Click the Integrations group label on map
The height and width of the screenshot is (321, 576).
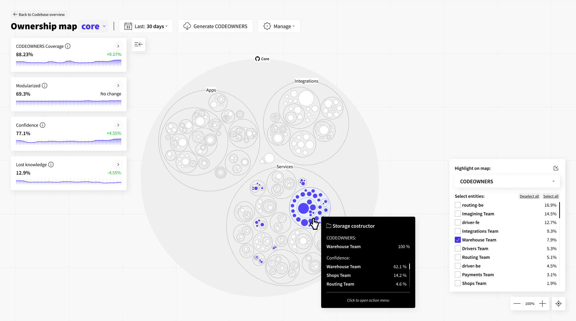tap(306, 81)
